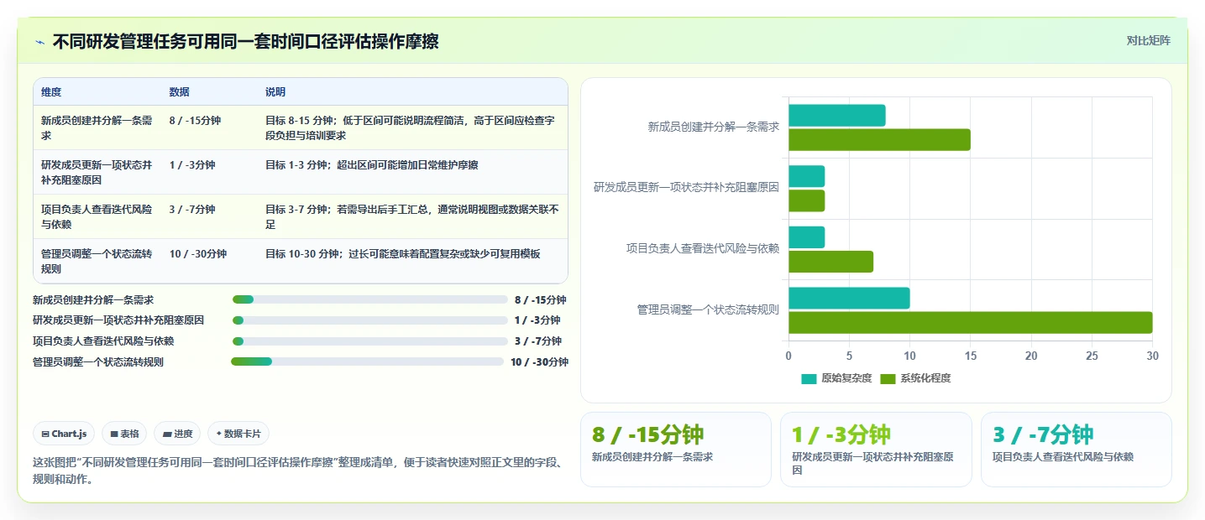Click green chart bar for 项目负责人查看迭代风险与依赖
The width and height of the screenshot is (1205, 520).
pos(830,262)
